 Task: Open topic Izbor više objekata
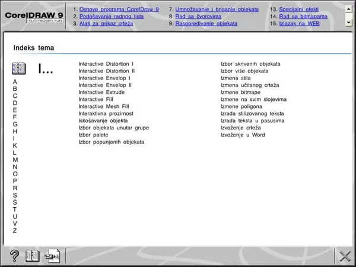pos(244,71)
